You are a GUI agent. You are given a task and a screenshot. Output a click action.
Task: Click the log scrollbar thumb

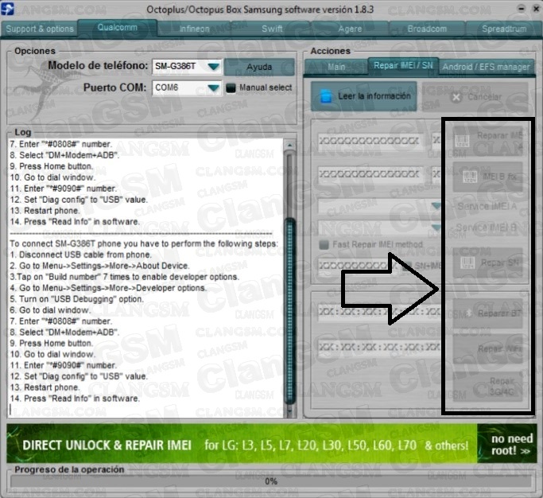pos(290,312)
